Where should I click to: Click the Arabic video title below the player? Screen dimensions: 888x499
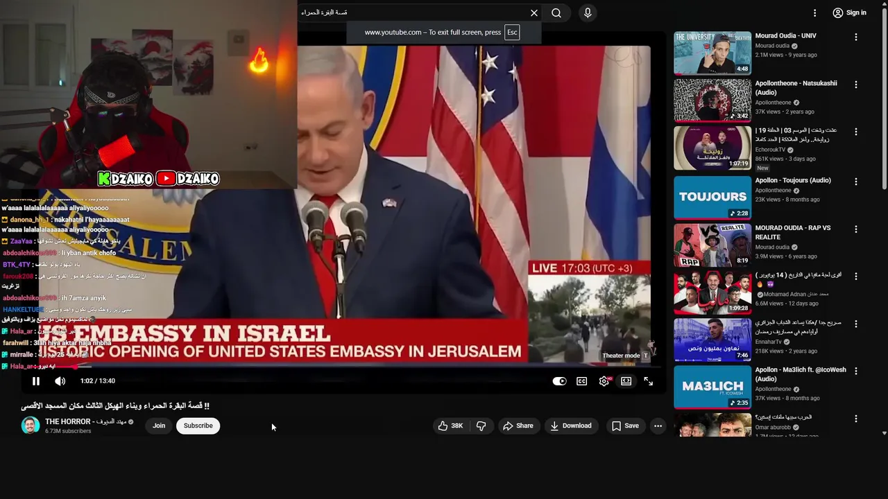[115, 405]
